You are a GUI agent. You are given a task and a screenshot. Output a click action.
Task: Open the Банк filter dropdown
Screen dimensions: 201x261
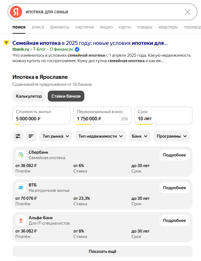click(x=139, y=136)
